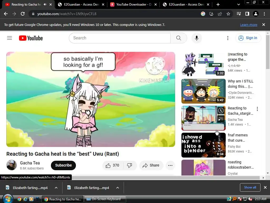Reload the current page
The height and width of the screenshot is (203, 270).
click(23, 14)
